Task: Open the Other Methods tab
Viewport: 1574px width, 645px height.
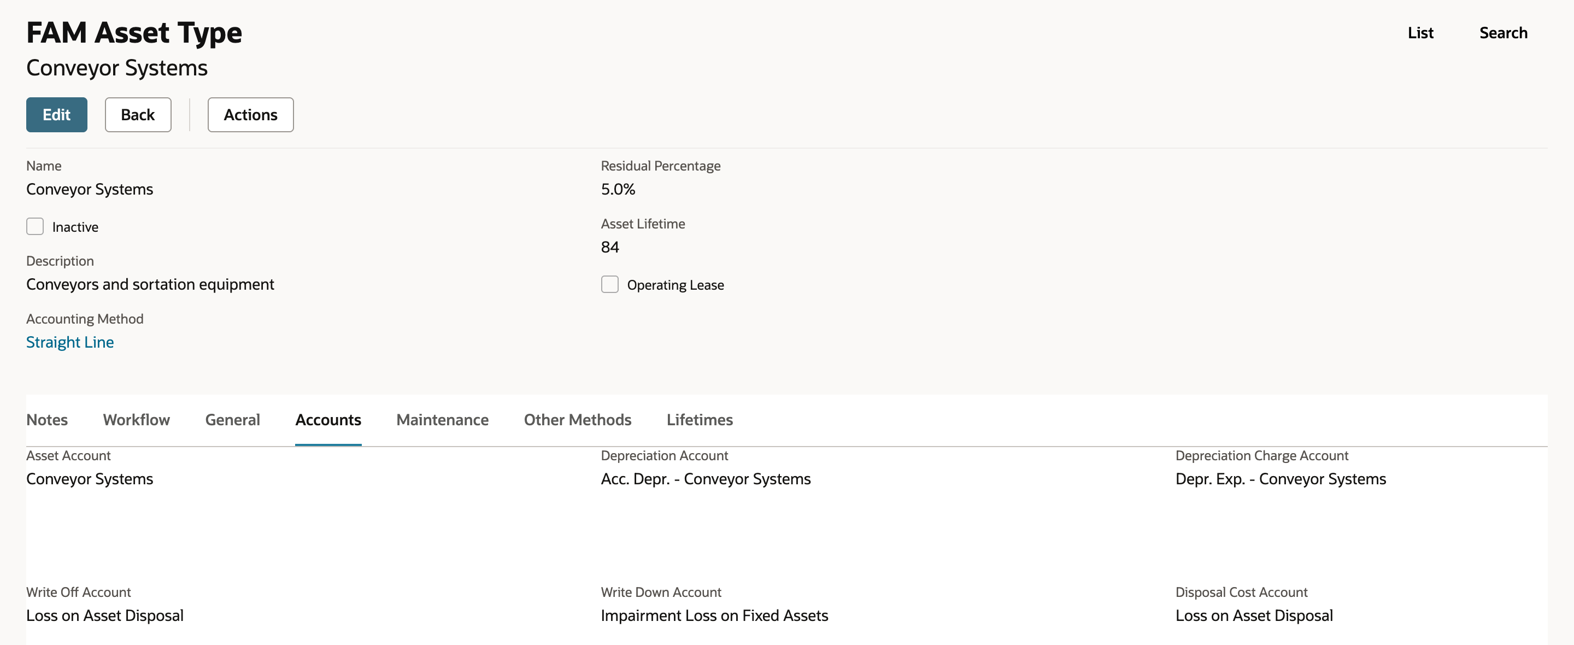Action: click(x=578, y=420)
